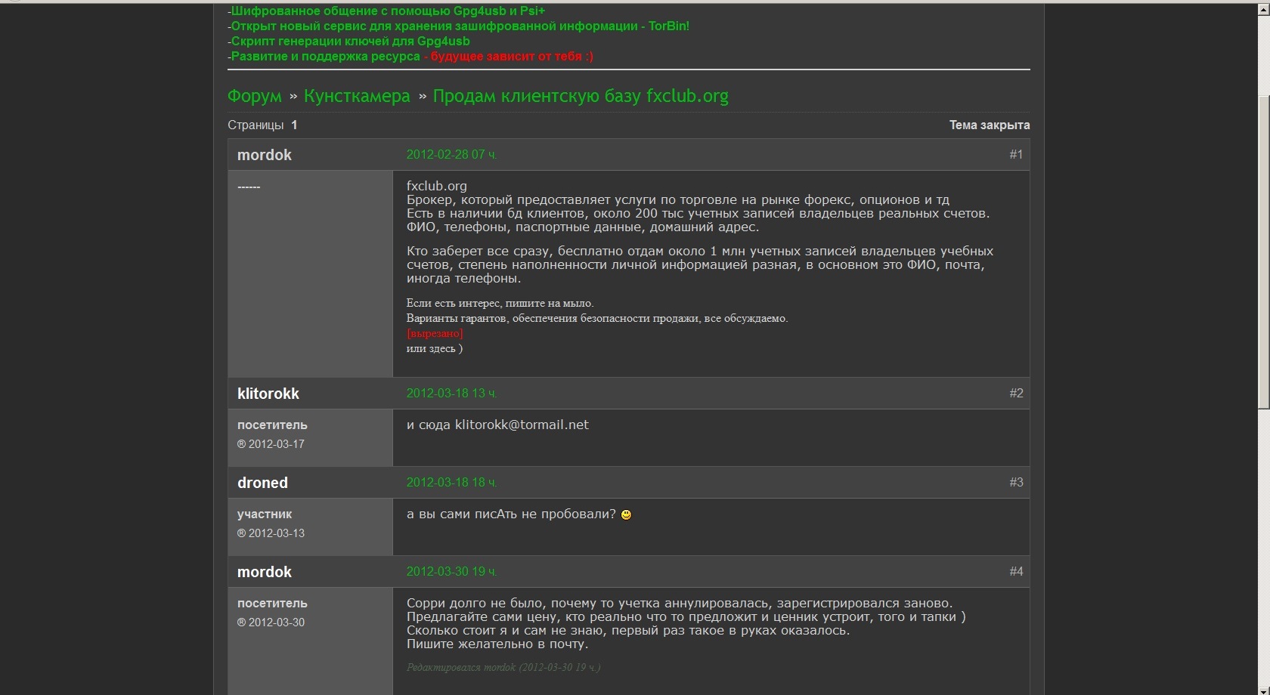Click the Страницы pagination label
This screenshot has width=1270, height=695.
256,125
